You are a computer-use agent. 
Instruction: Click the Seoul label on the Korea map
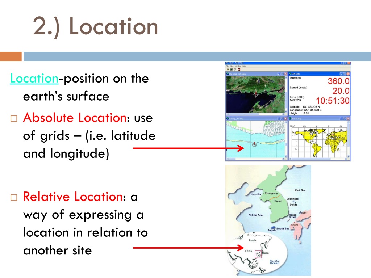pyautogui.click(x=279, y=201)
